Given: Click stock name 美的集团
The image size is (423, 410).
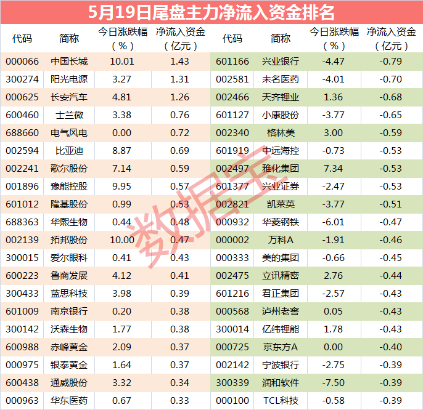Looking at the screenshot, I should point(281,258).
